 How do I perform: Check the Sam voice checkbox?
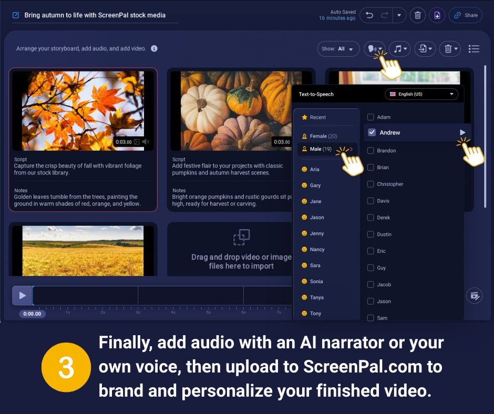[x=371, y=318]
